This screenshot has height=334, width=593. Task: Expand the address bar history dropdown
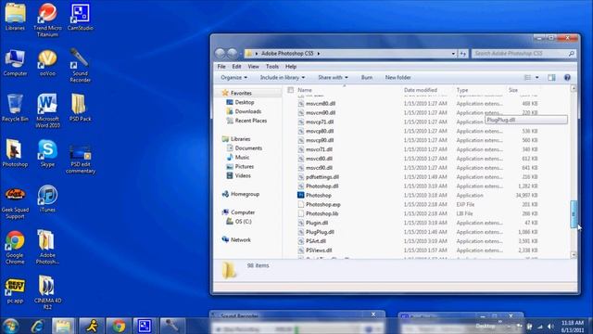point(453,54)
